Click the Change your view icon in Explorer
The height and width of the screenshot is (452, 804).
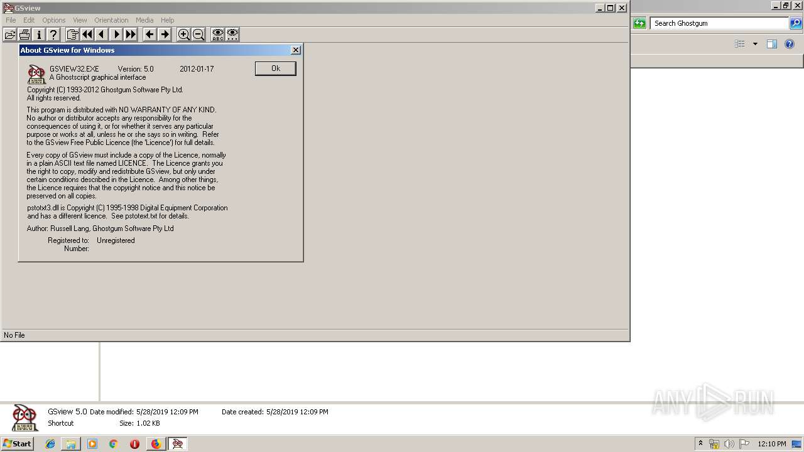tap(740, 44)
